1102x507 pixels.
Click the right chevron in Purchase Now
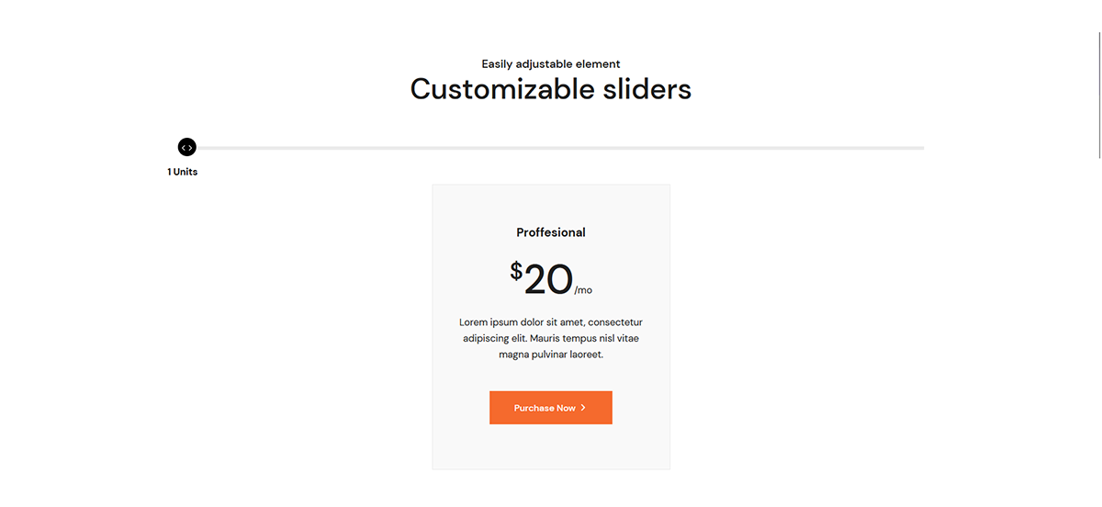click(583, 407)
